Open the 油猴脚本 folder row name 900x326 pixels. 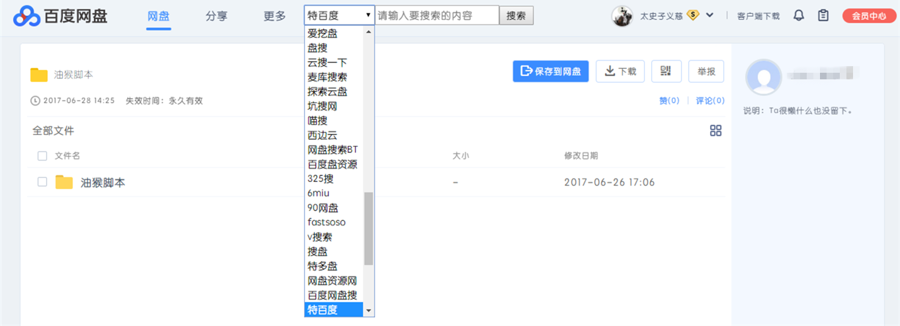(103, 183)
